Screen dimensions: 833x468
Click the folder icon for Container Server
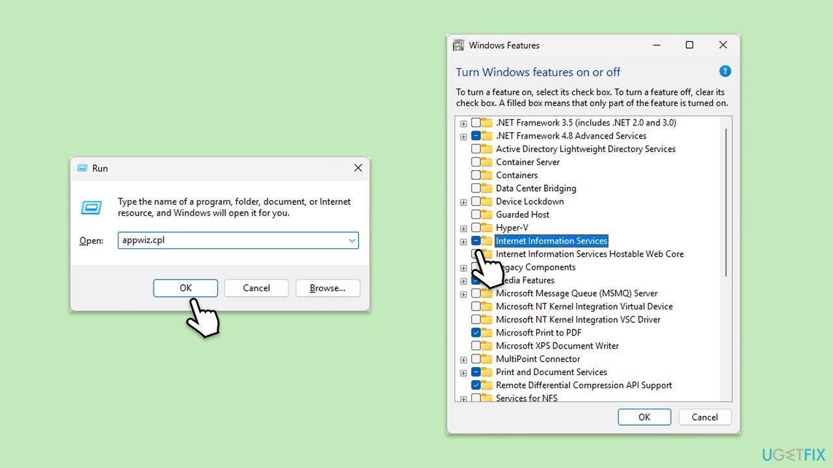pos(487,162)
